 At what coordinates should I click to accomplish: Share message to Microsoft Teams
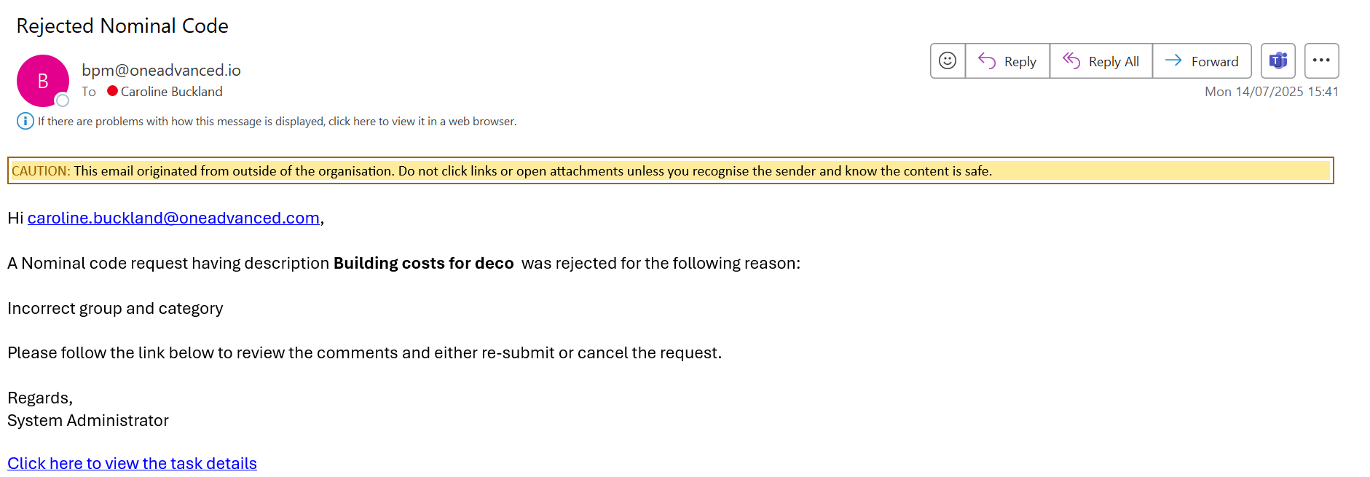(1278, 60)
